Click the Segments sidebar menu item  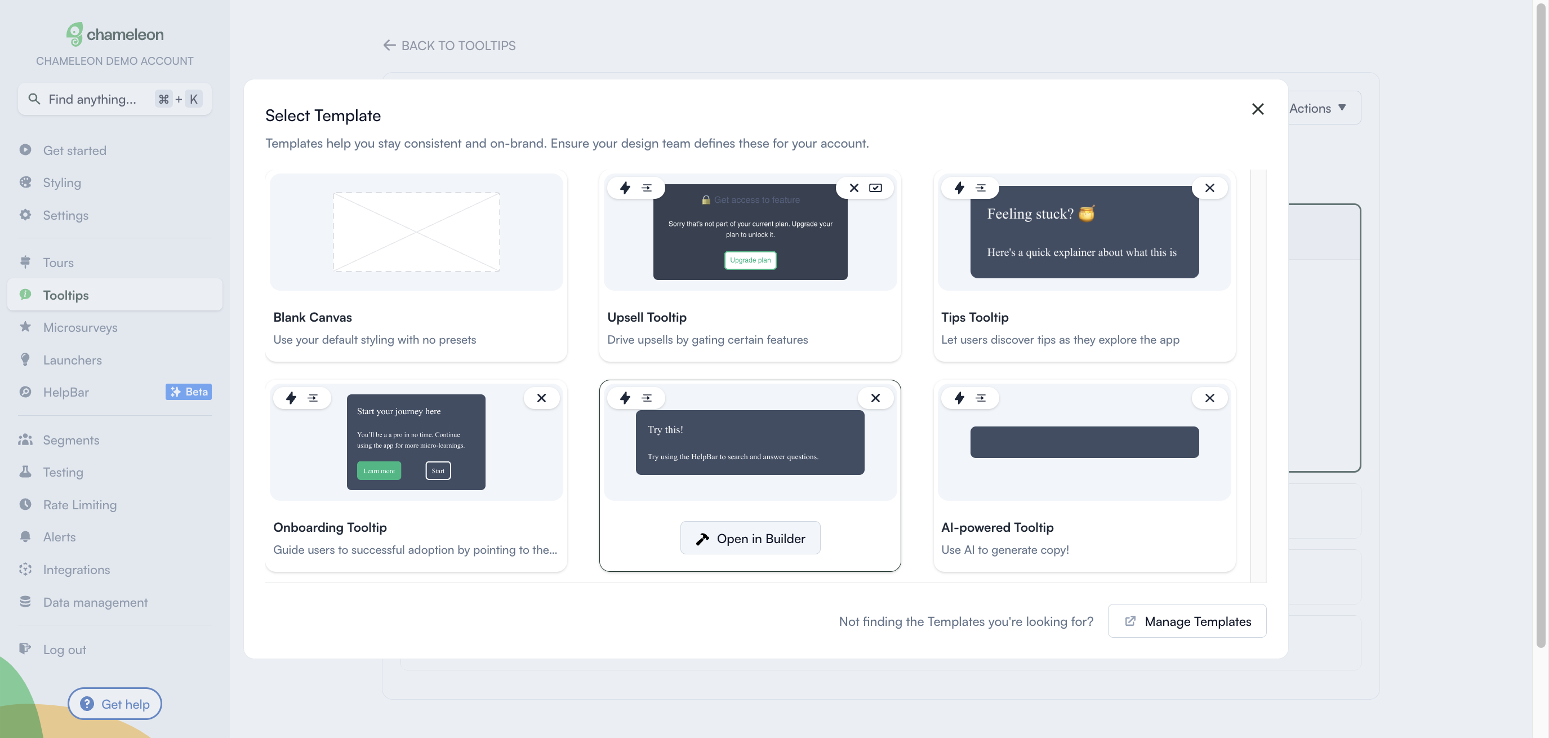pyautogui.click(x=71, y=439)
